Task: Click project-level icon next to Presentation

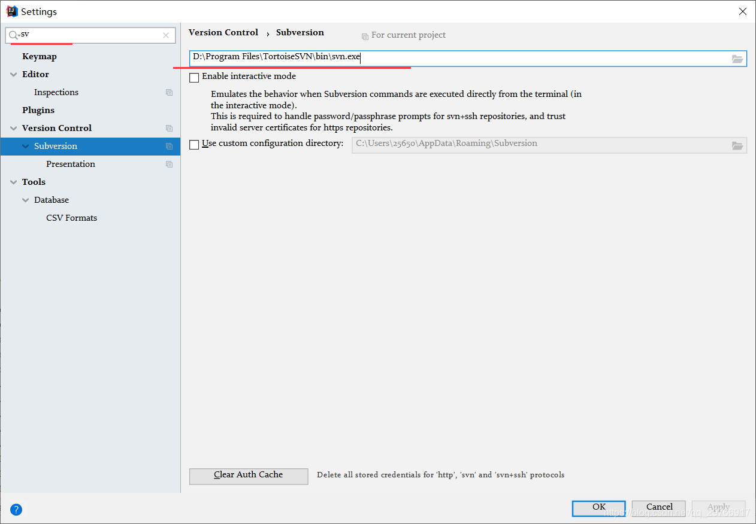Action: pos(169,164)
